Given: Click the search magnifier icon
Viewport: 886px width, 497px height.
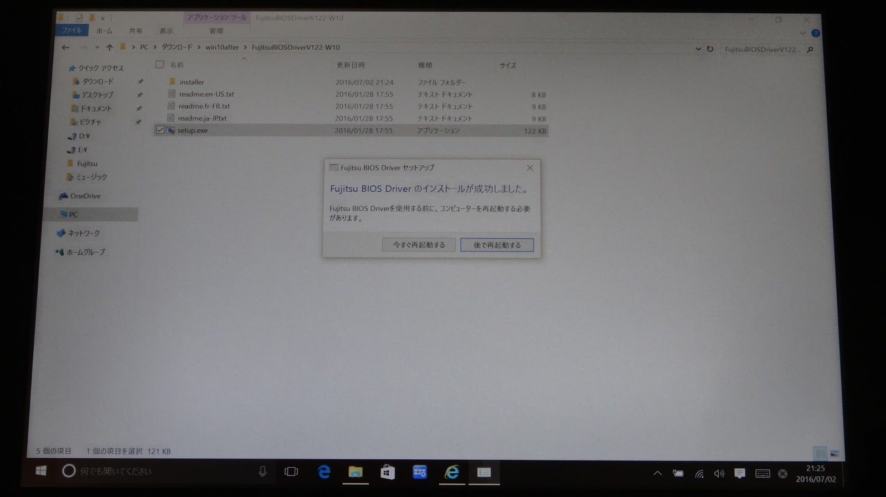Looking at the screenshot, I should [810, 50].
